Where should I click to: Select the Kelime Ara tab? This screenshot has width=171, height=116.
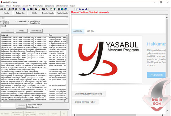(x=20, y=13)
